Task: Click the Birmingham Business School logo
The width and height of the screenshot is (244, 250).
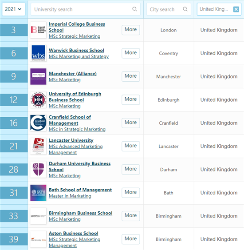Action: 39,216
